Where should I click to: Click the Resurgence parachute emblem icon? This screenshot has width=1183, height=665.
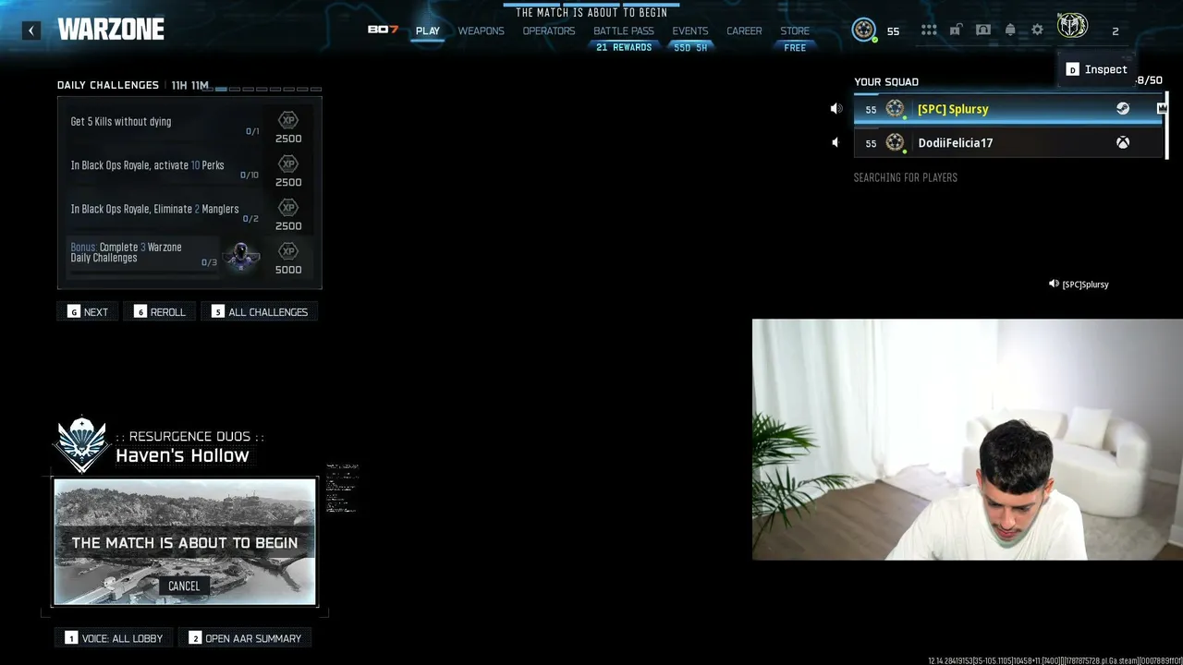pos(82,444)
